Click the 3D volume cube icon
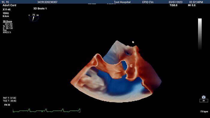 click(x=204, y=97)
